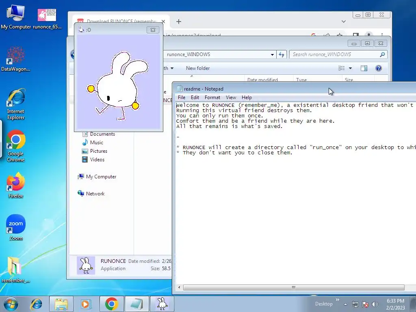Open Explorer help icon
This screenshot has width=416, height=312.
(379, 68)
